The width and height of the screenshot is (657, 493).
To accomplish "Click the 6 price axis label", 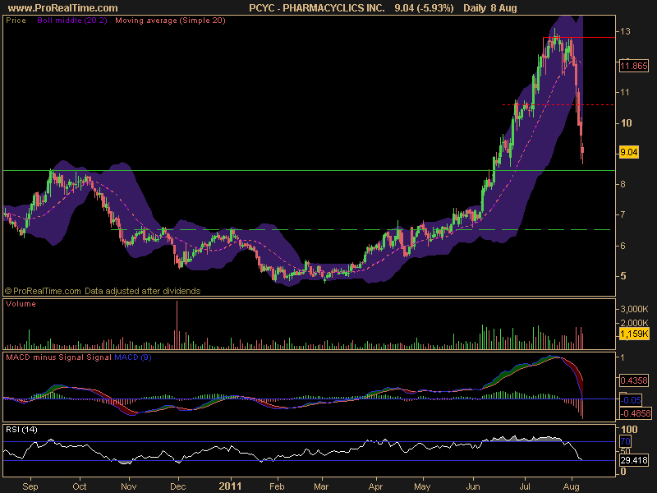I will click(623, 246).
